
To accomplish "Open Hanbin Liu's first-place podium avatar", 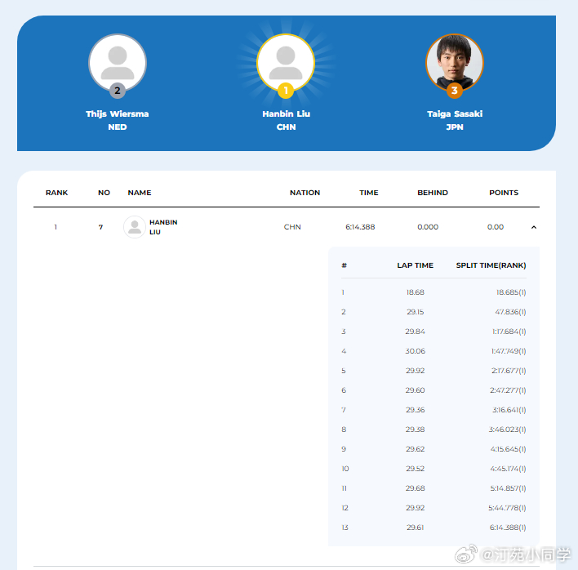I will (x=286, y=63).
